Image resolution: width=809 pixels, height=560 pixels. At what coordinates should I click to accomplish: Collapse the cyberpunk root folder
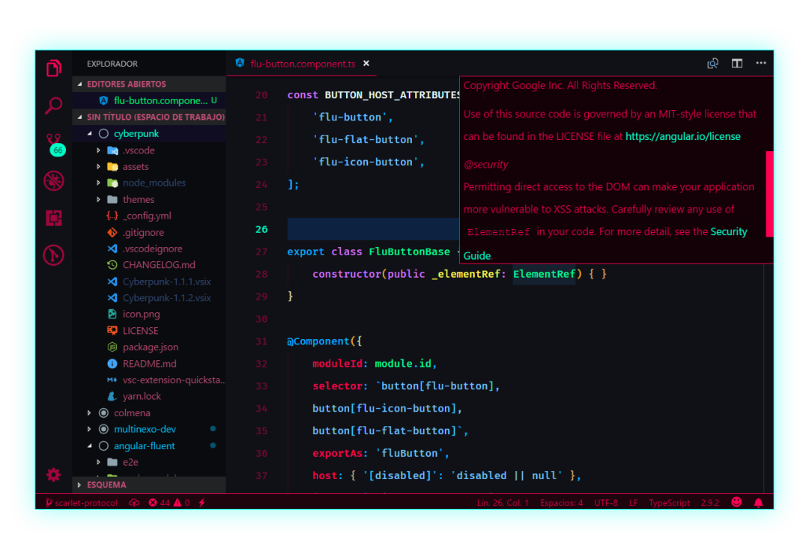149,133
